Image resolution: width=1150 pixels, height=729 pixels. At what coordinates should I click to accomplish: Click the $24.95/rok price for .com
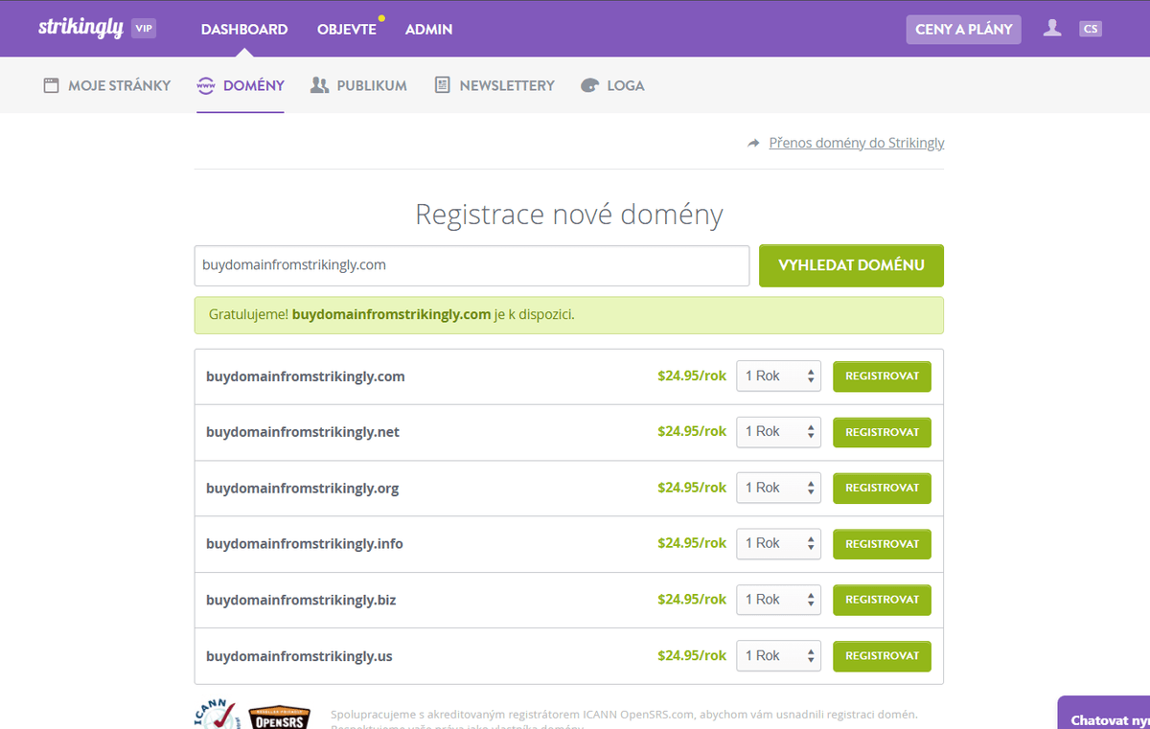pyautogui.click(x=692, y=376)
